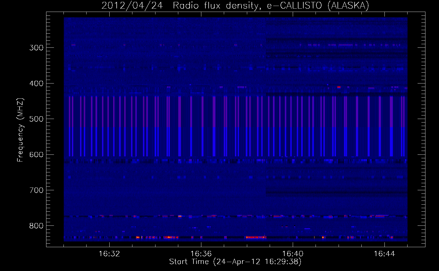The height and width of the screenshot is (271, 439).
Task: Click the 400 frequency tick label
Action: pos(36,83)
